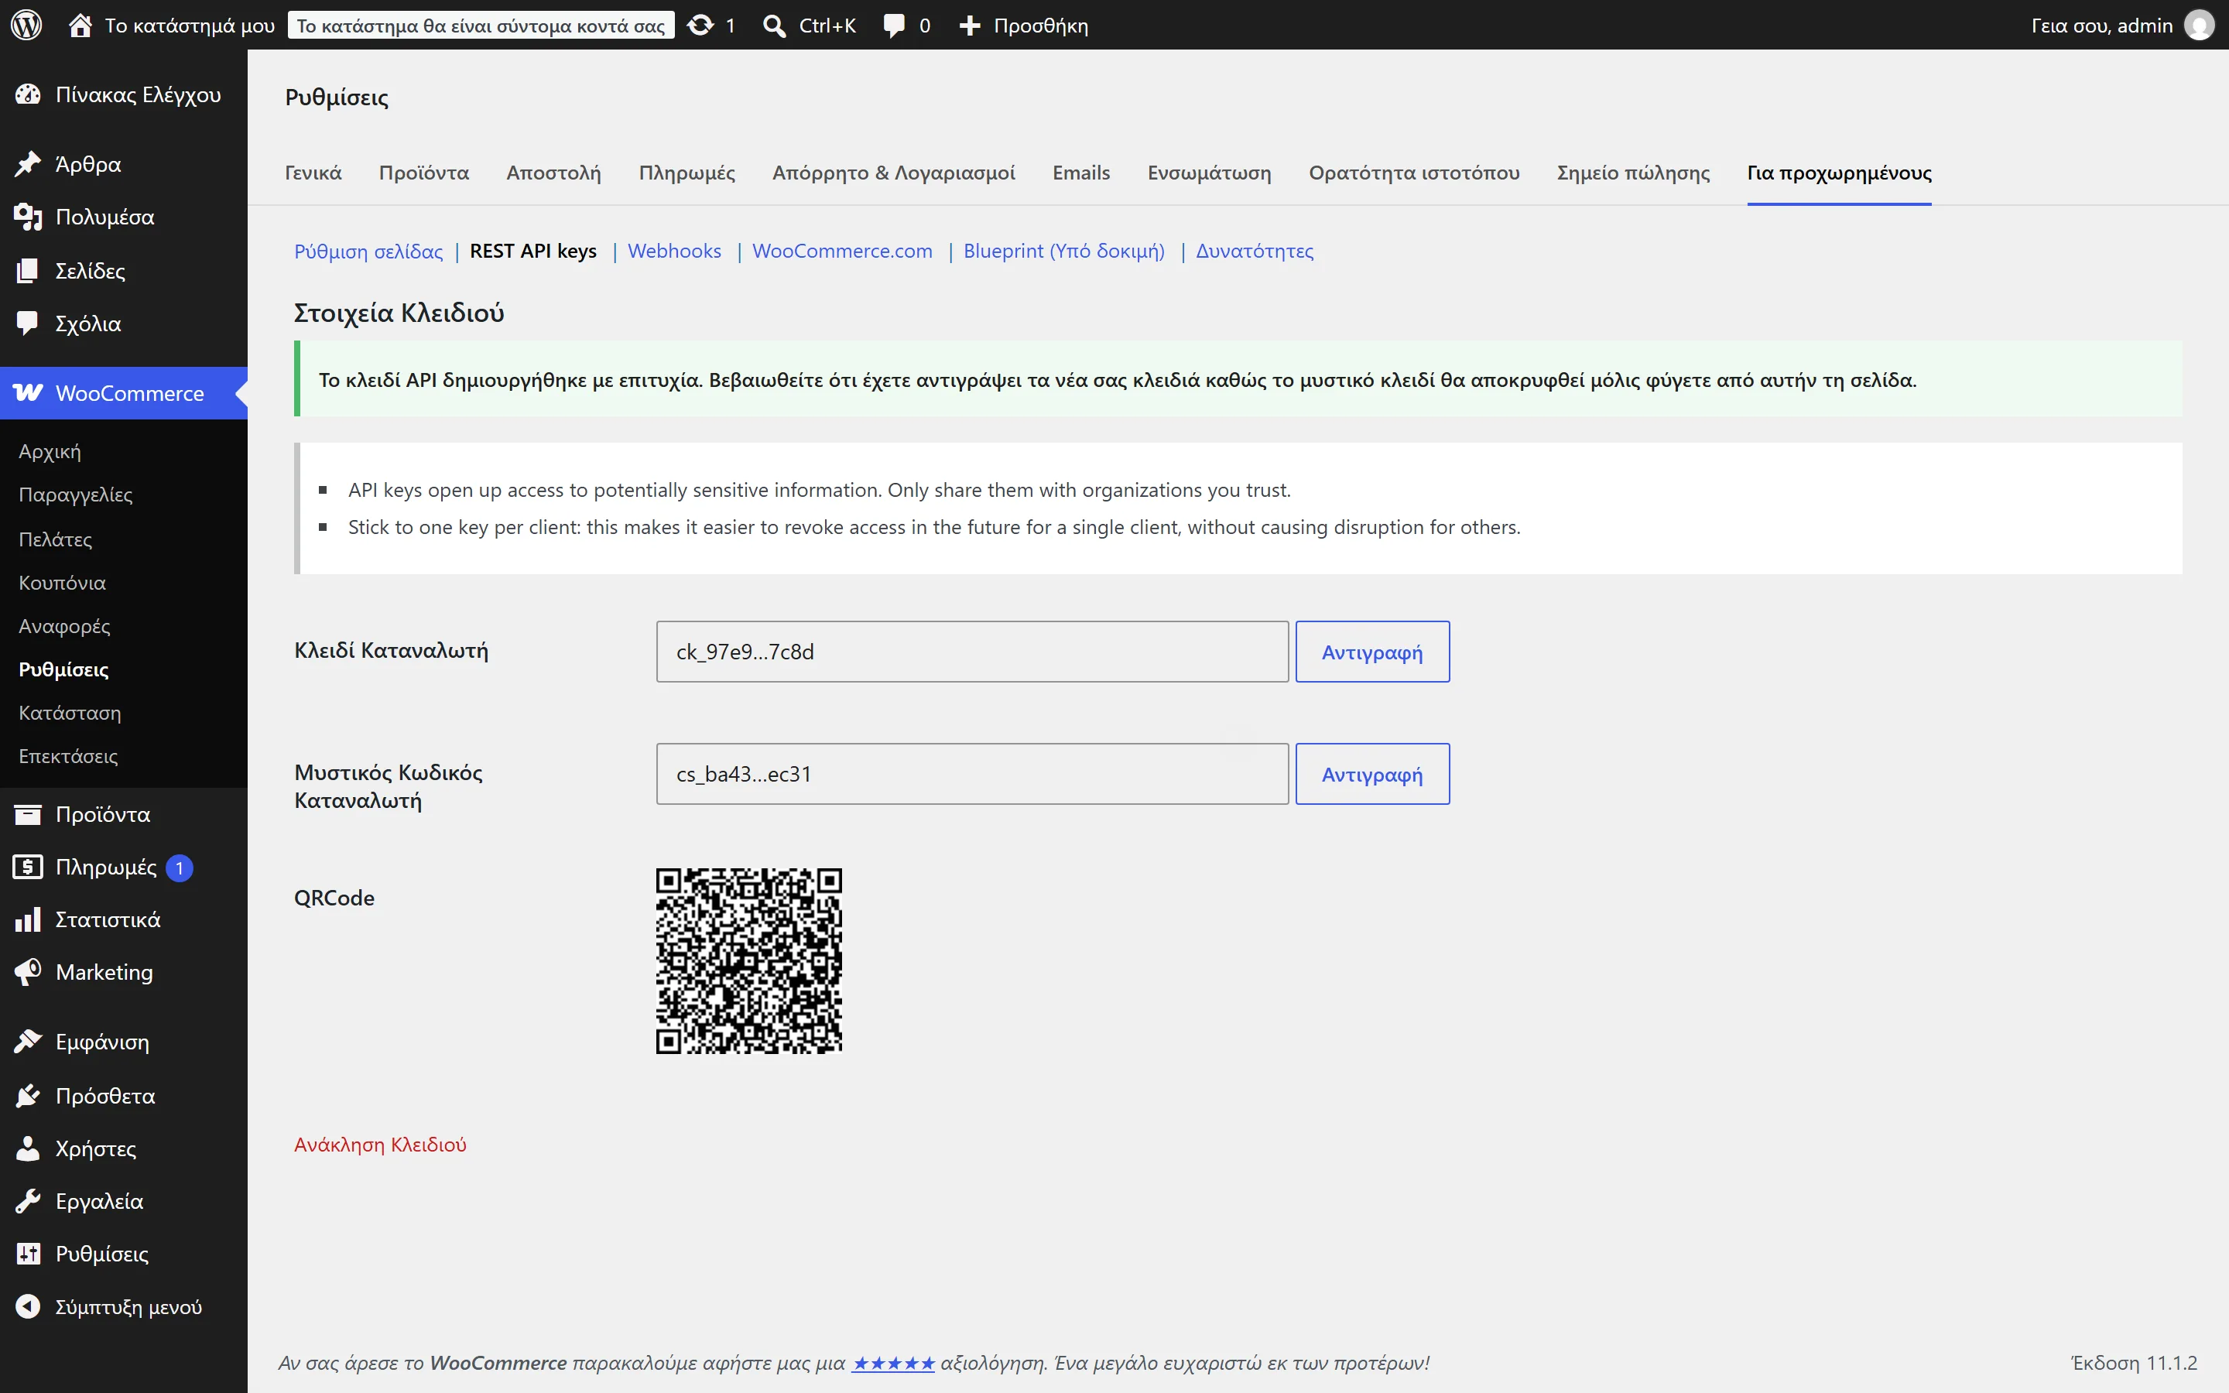Viewport: 2229px width, 1393px height.
Task: Open the Ενσωμάτωση tab
Action: 1210,173
